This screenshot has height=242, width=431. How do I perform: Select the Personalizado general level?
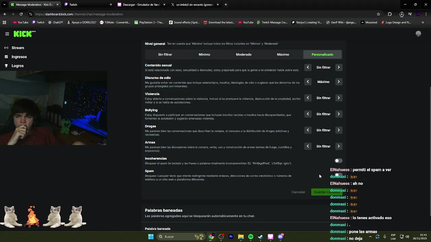coord(322,54)
